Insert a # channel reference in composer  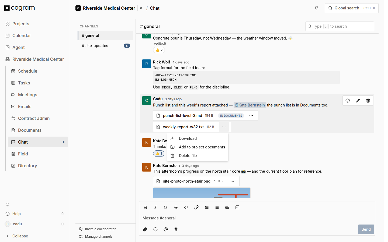pyautogui.click(x=176, y=229)
